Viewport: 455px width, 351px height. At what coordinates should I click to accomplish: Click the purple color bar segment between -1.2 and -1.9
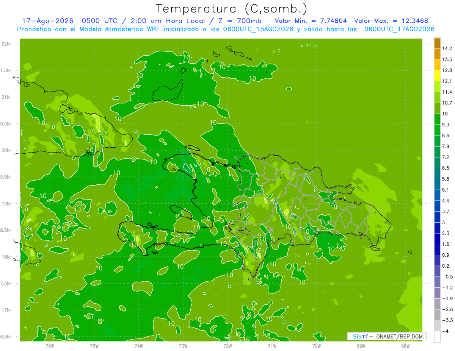pyautogui.click(x=437, y=293)
